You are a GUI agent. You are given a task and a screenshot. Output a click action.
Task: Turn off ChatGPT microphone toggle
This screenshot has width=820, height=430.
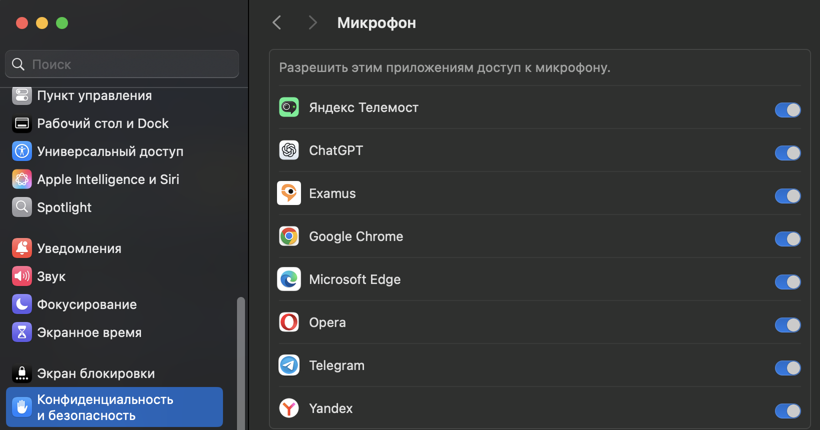[x=788, y=153]
